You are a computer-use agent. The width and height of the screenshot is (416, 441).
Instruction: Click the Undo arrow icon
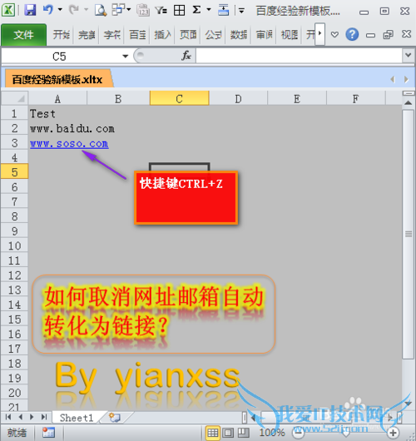[x=48, y=10]
